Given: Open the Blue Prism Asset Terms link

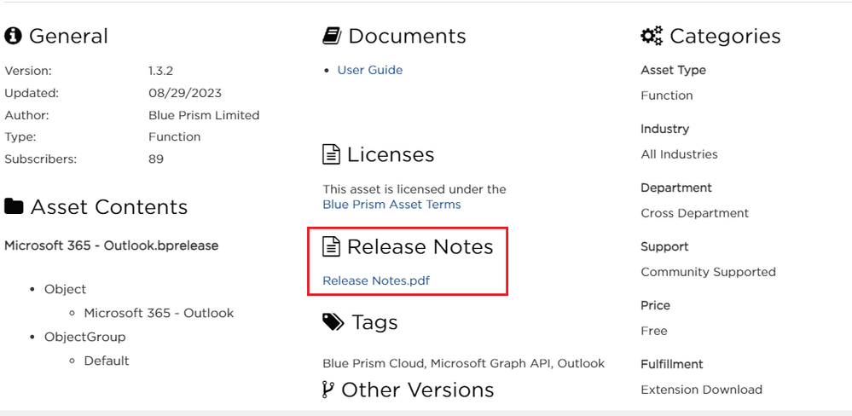Looking at the screenshot, I should [391, 205].
